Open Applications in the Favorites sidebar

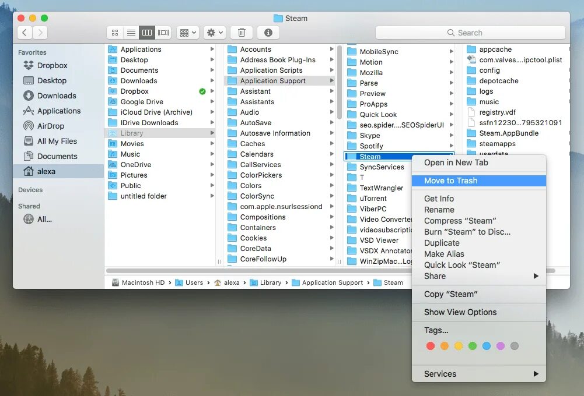[x=58, y=111]
